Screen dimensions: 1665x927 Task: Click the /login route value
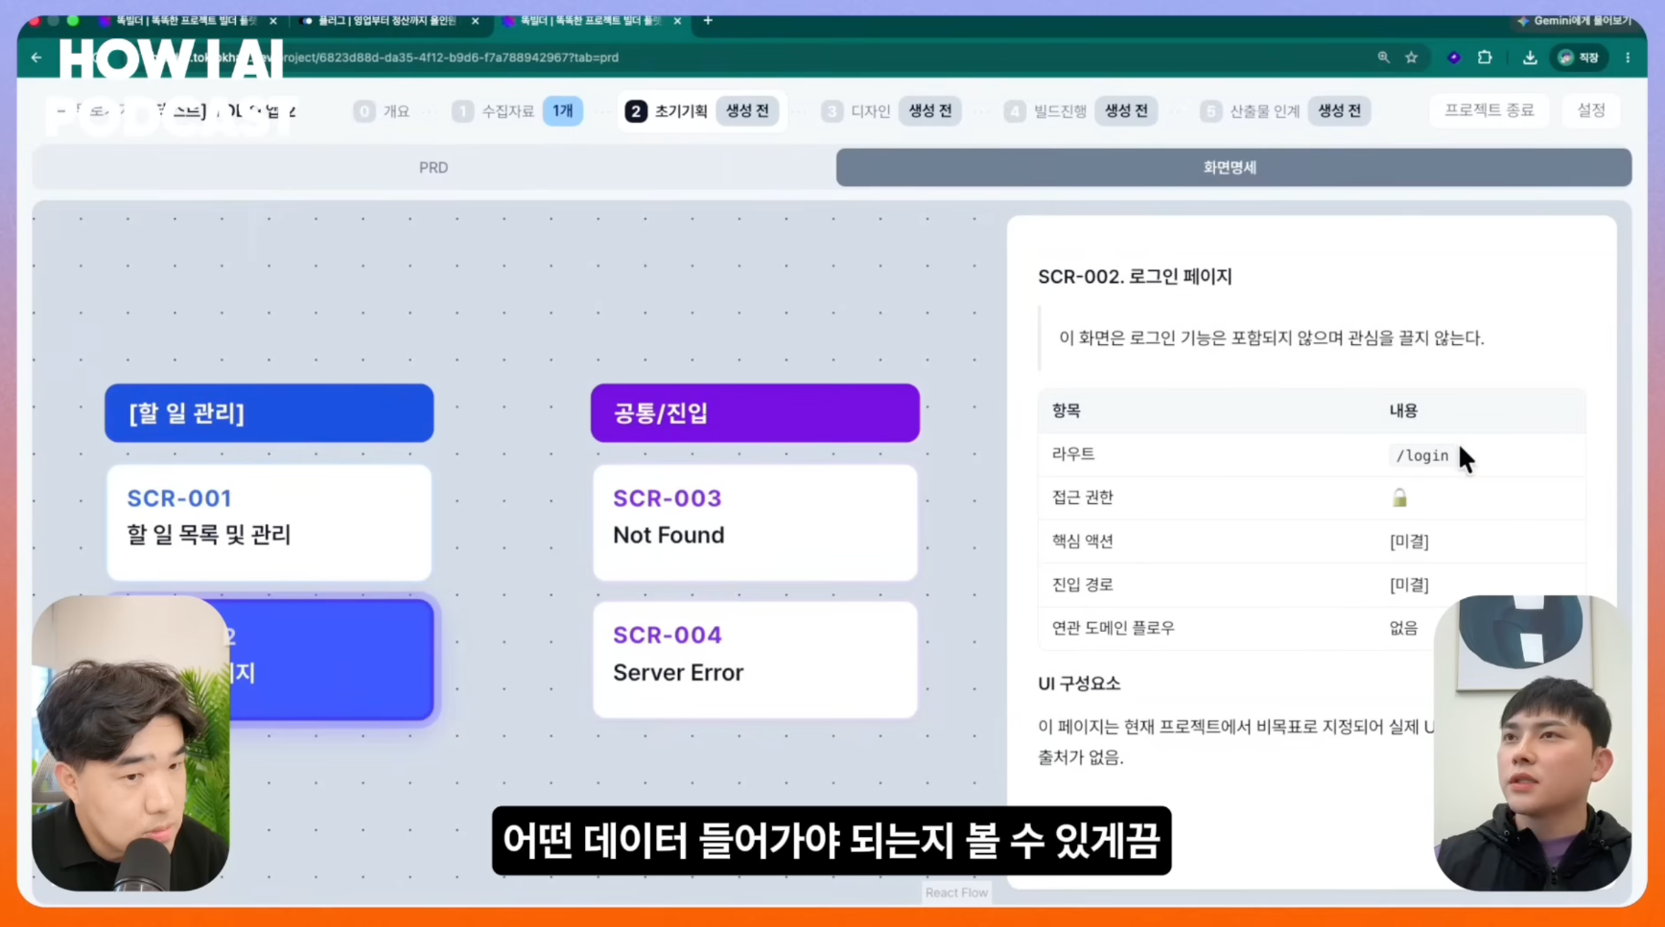[x=1421, y=455]
